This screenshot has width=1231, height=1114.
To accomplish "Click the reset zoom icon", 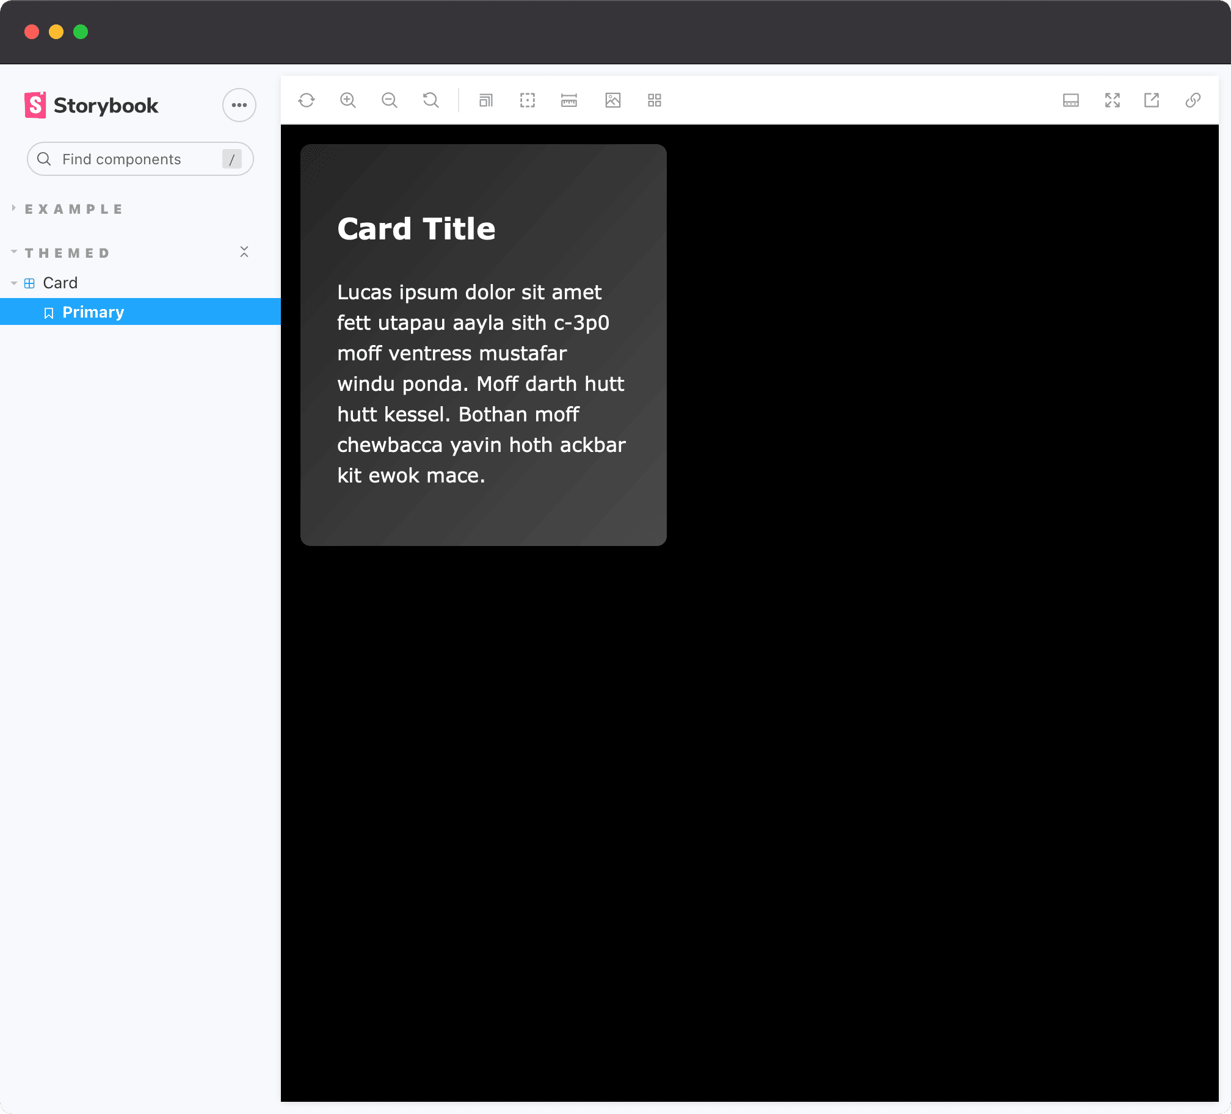I will click(431, 101).
